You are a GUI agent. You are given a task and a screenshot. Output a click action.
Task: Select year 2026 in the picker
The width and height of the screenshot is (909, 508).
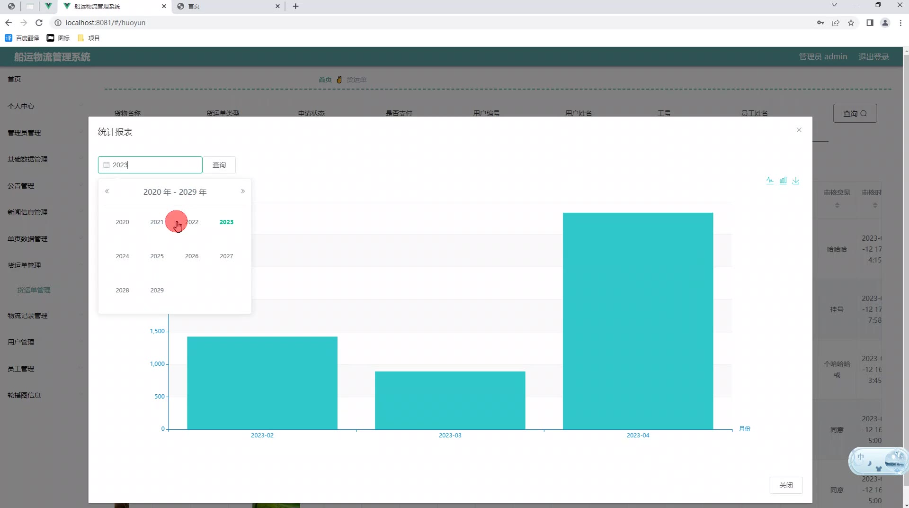192,256
